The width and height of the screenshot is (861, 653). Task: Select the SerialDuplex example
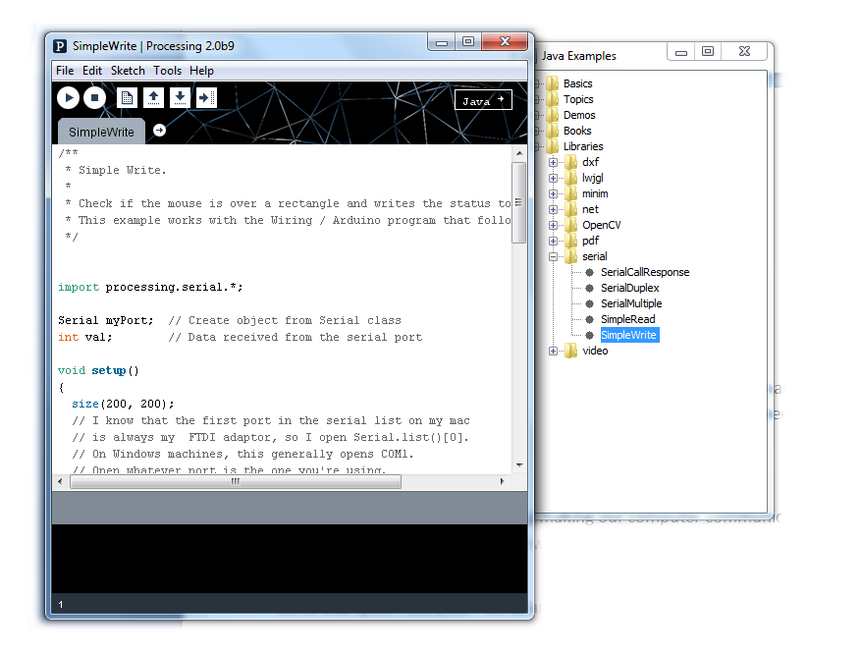click(x=630, y=288)
